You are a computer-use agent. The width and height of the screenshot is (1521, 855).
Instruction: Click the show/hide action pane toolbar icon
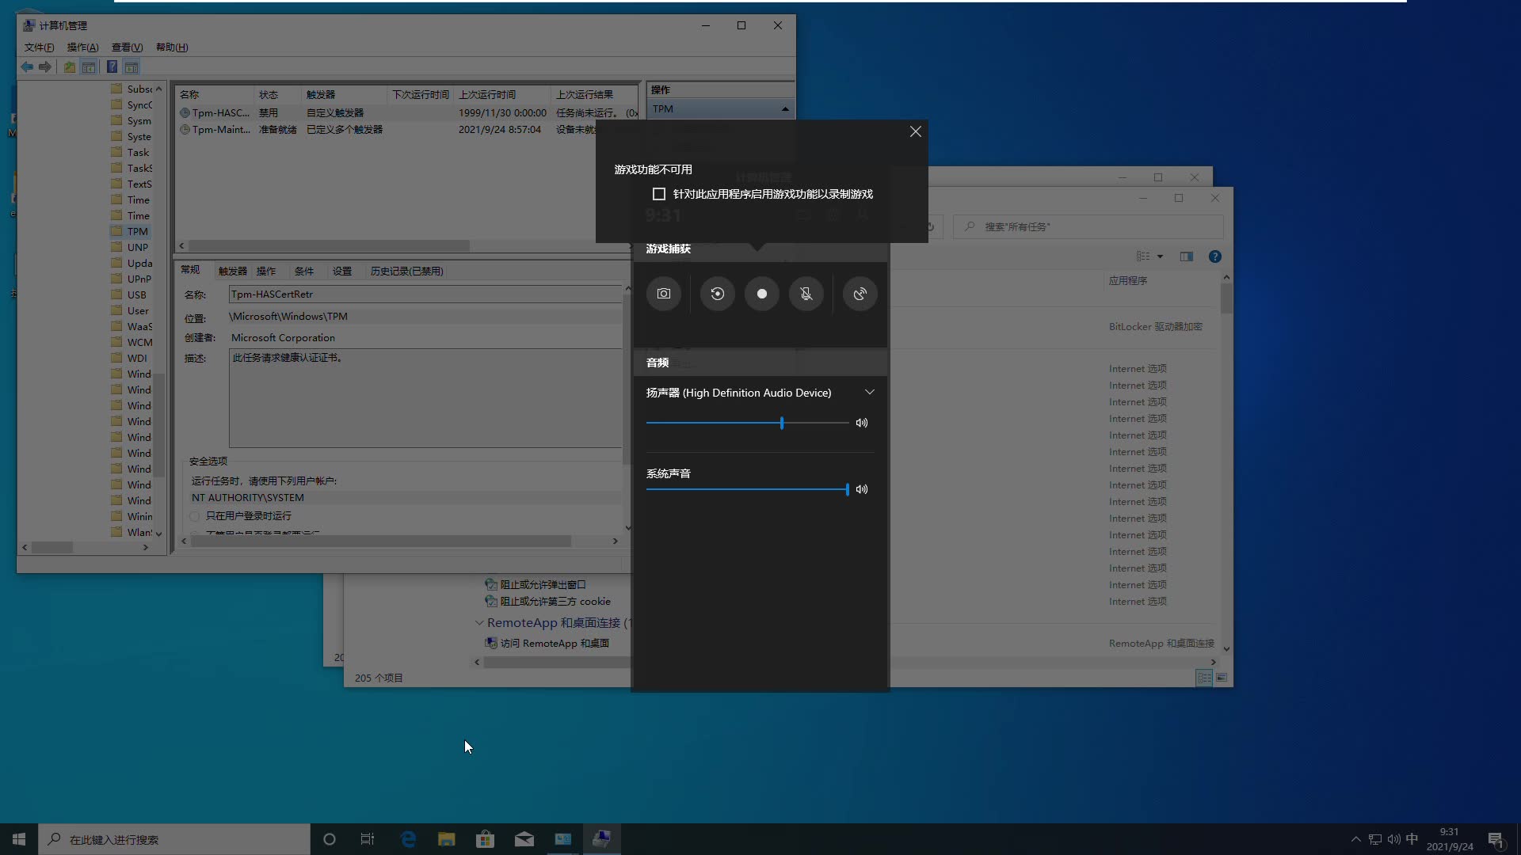(132, 67)
